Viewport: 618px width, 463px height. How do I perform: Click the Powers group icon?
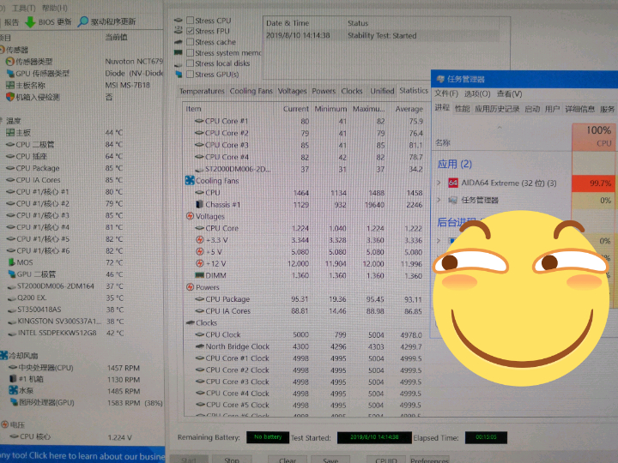tap(191, 287)
